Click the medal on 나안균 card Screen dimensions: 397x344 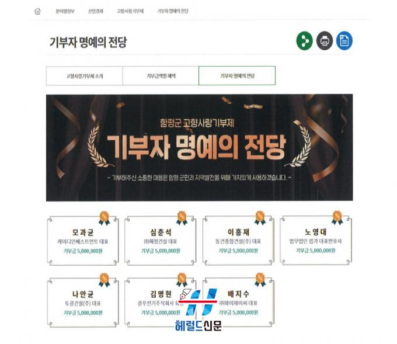[105, 280]
